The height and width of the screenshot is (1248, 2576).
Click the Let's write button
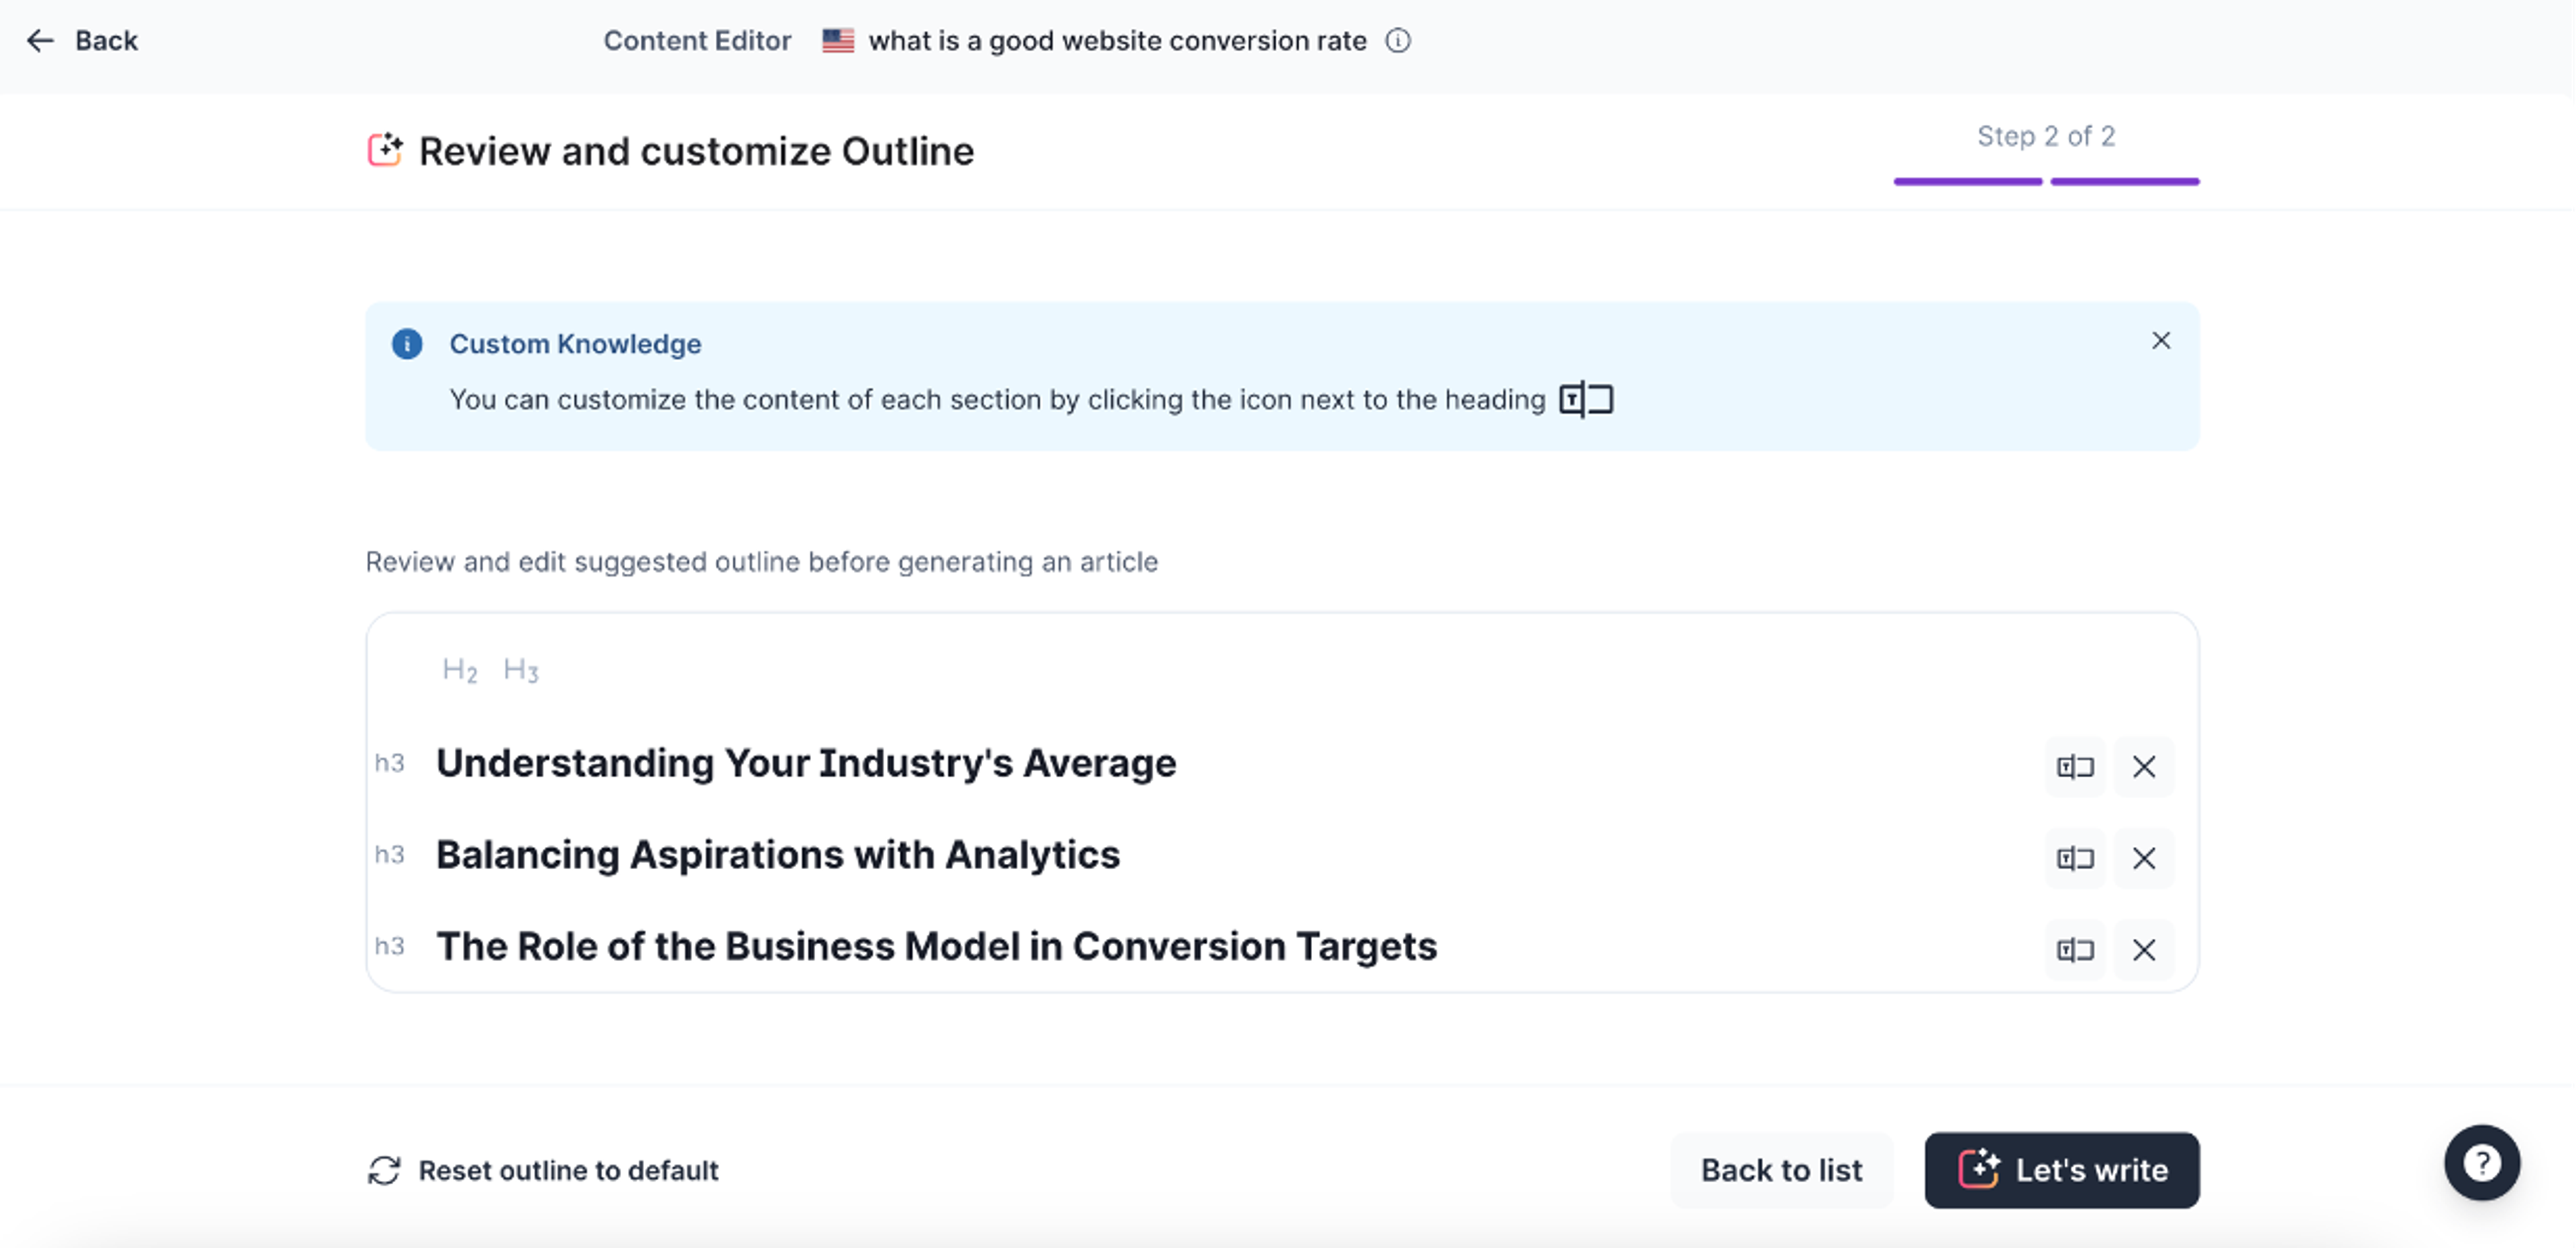click(x=2061, y=1170)
